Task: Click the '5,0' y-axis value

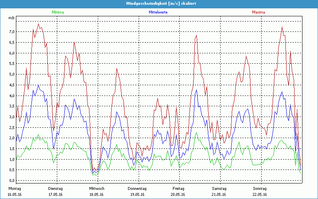Action: coord(12,74)
